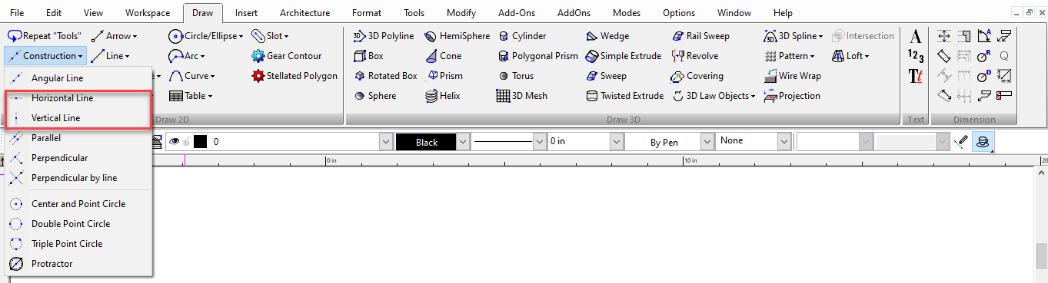The width and height of the screenshot is (1048, 283).
Task: Toggle the hat-shaped icon at property bar end
Action: click(981, 142)
